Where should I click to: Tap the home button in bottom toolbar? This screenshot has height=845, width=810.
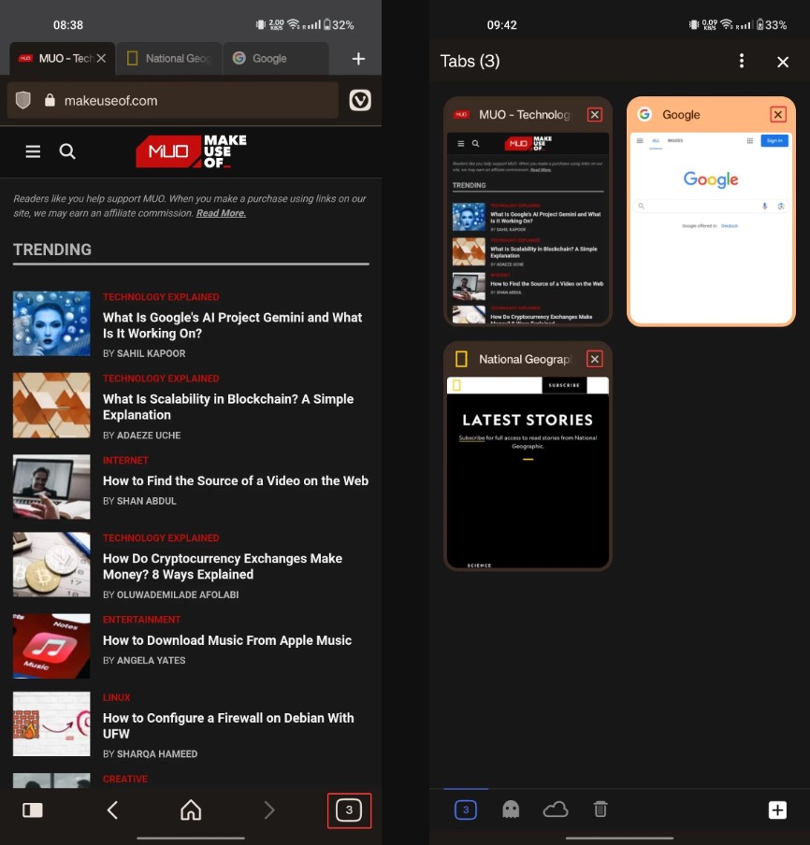[x=190, y=809]
